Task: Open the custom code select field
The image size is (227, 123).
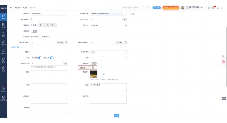Action: [x=108, y=52]
